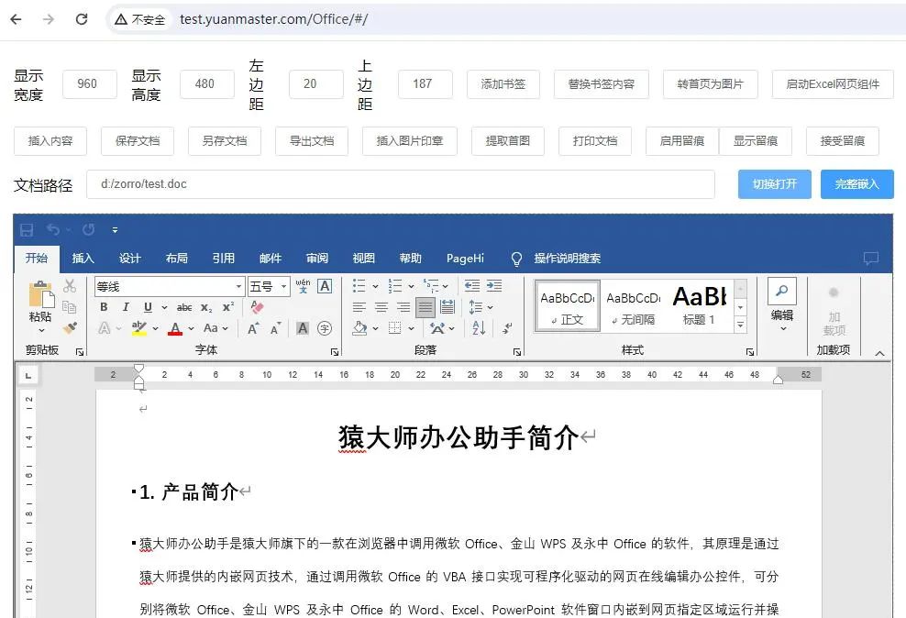The height and width of the screenshot is (618, 906).
Task: Click the Undo arrow in the title bar
Action: click(x=53, y=230)
